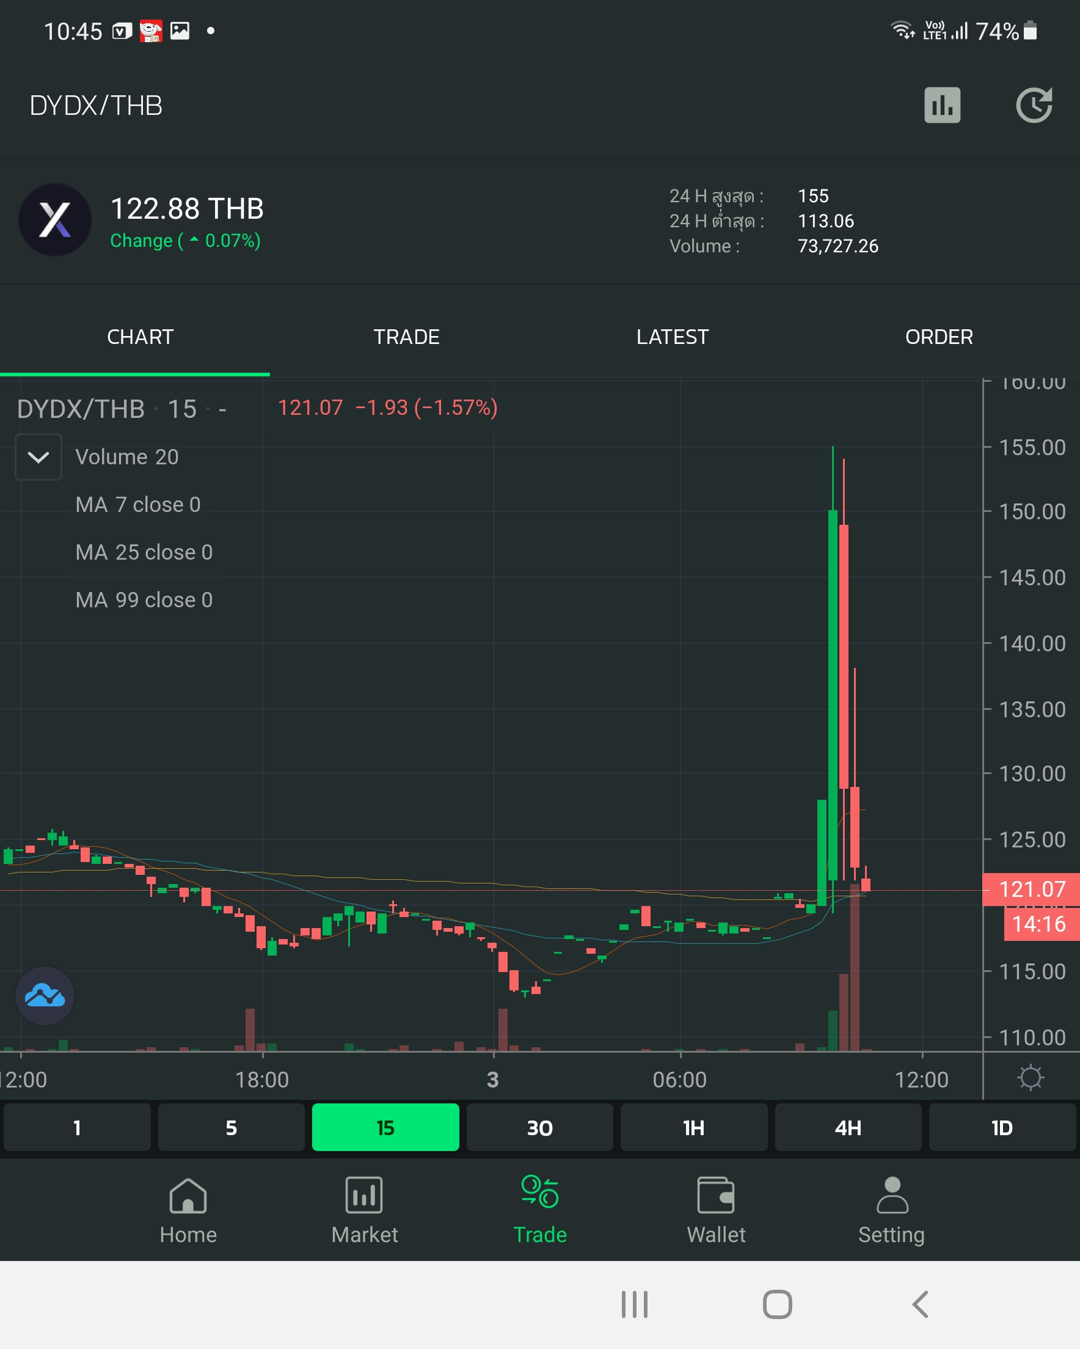The height and width of the screenshot is (1349, 1080).
Task: Tap the DYDX/THB page title
Action: 97,105
